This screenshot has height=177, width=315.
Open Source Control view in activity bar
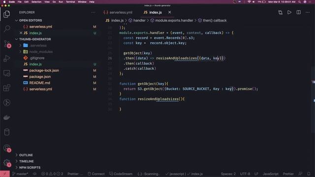pyautogui.click(x=7, y=44)
